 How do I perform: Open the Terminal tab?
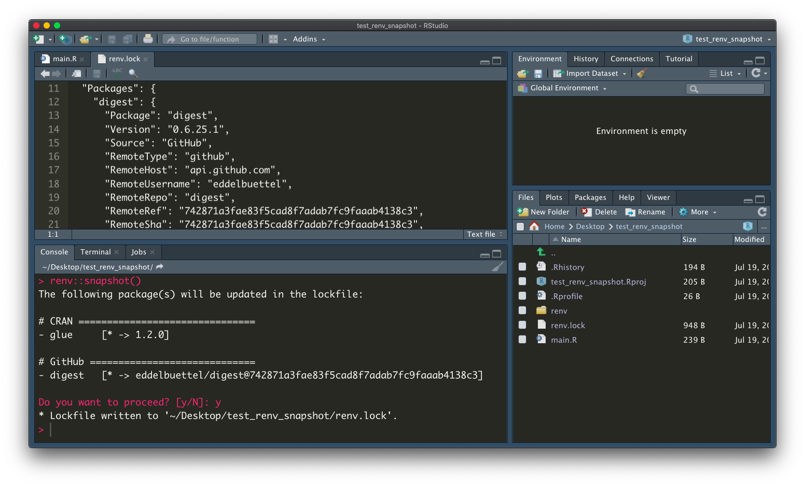click(x=95, y=252)
